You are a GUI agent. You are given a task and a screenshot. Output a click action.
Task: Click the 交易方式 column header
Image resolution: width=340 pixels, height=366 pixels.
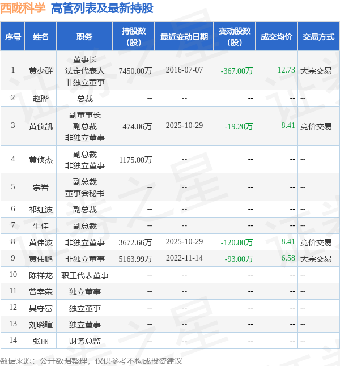318,36
